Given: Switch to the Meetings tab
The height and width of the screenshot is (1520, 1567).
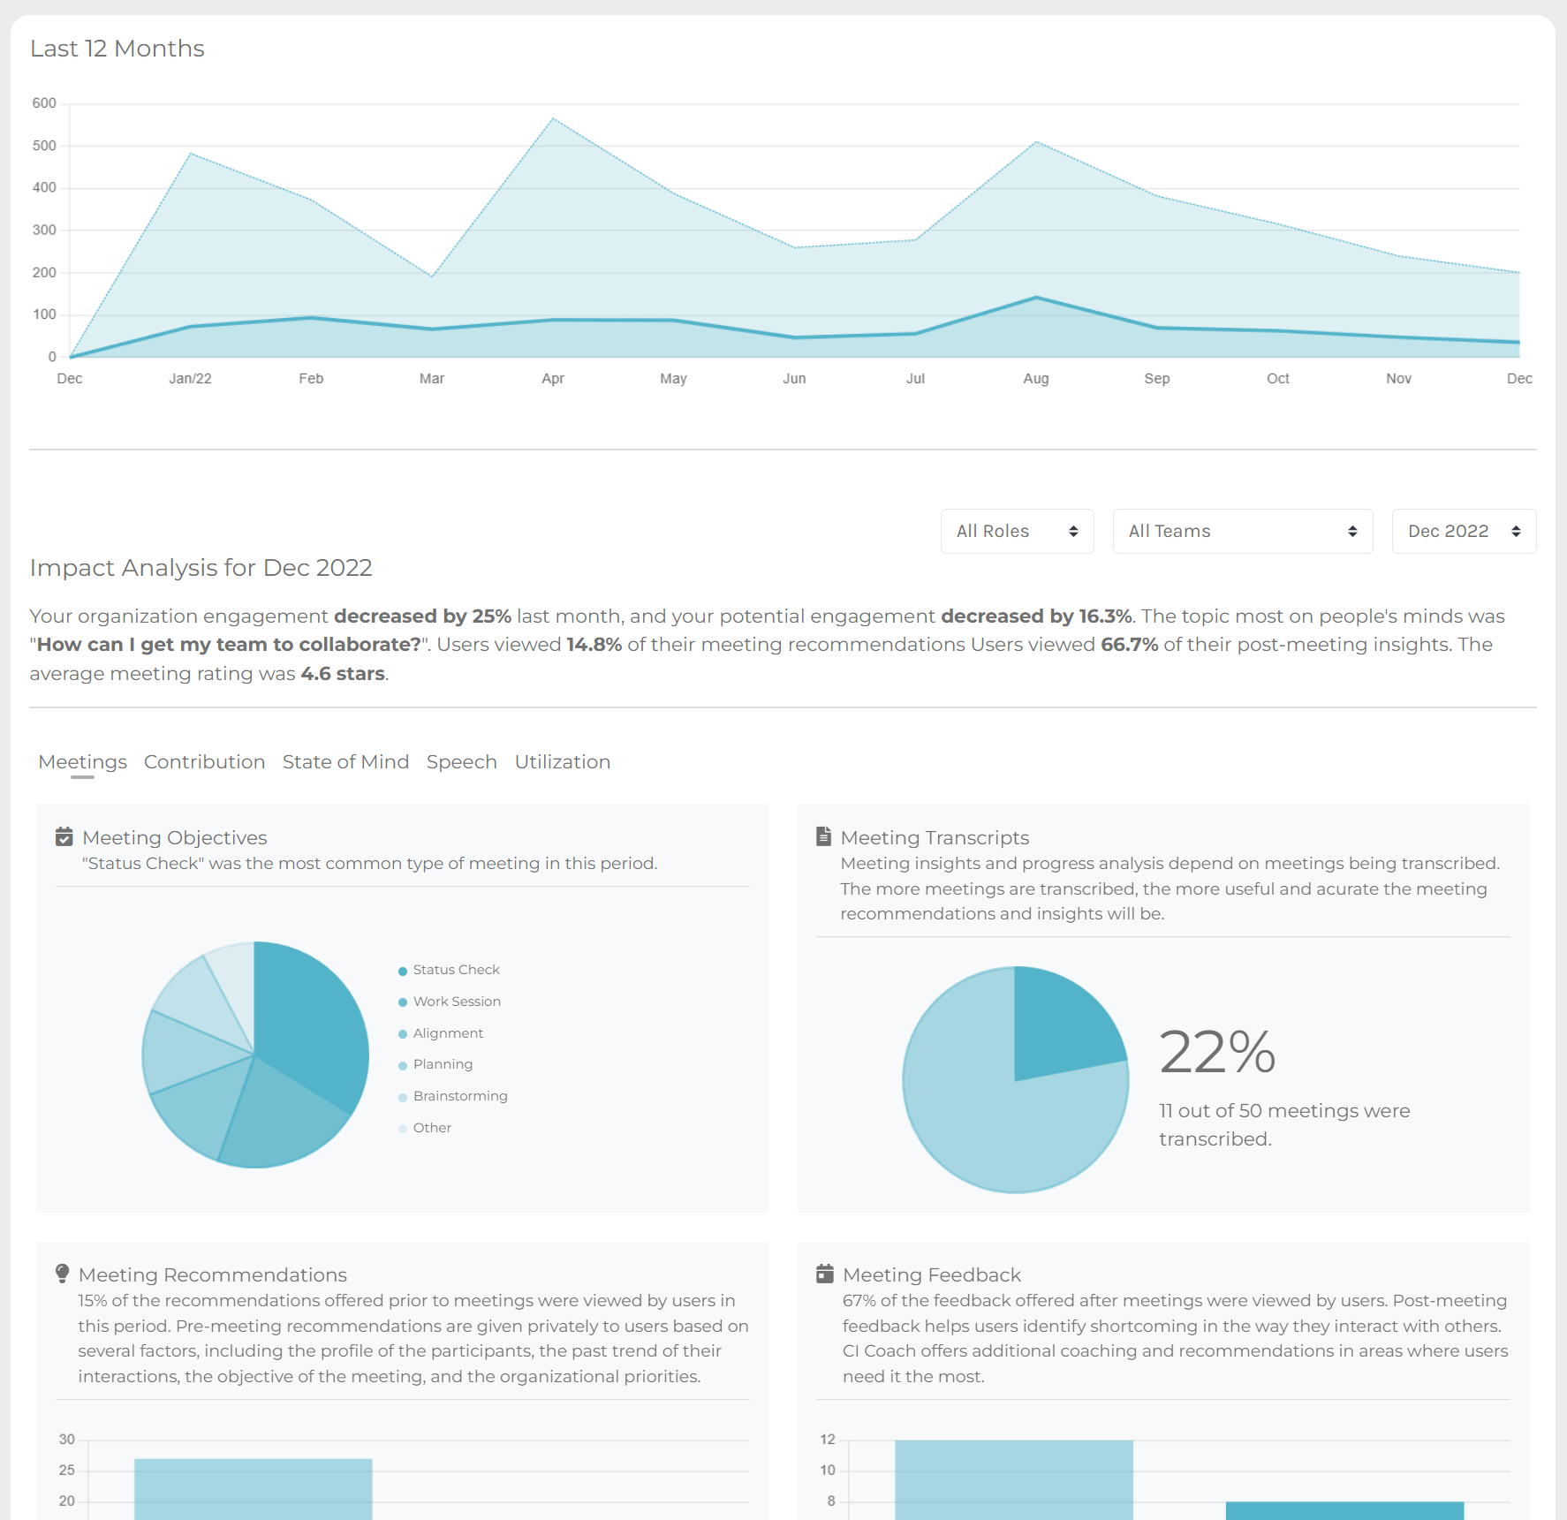Looking at the screenshot, I should tap(82, 761).
